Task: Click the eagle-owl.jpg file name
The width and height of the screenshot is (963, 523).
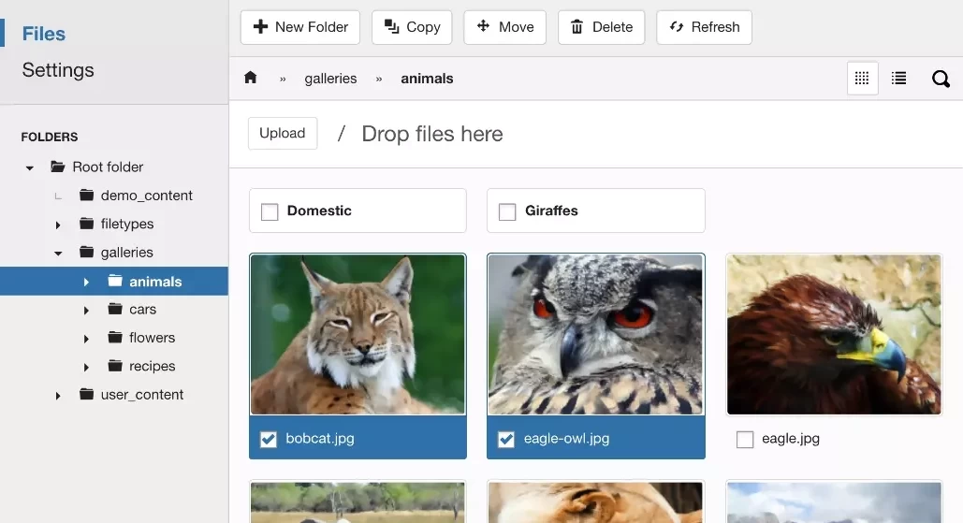Action: click(x=566, y=438)
